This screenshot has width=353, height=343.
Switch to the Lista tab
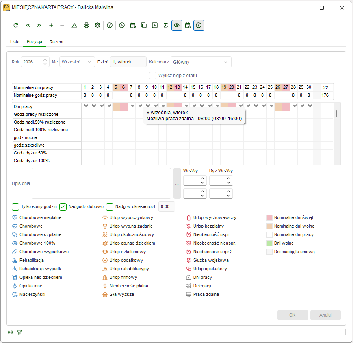[15, 42]
